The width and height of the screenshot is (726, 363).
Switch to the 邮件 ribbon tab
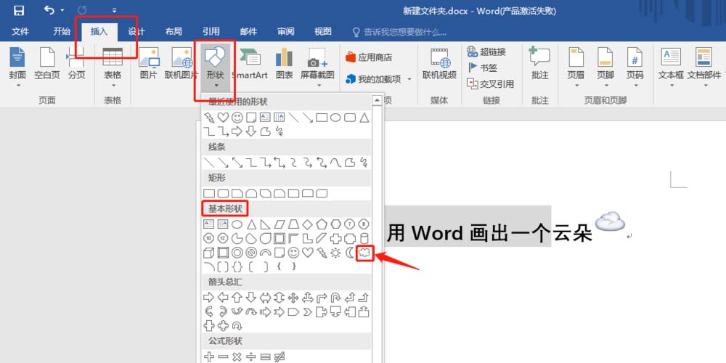click(x=248, y=31)
